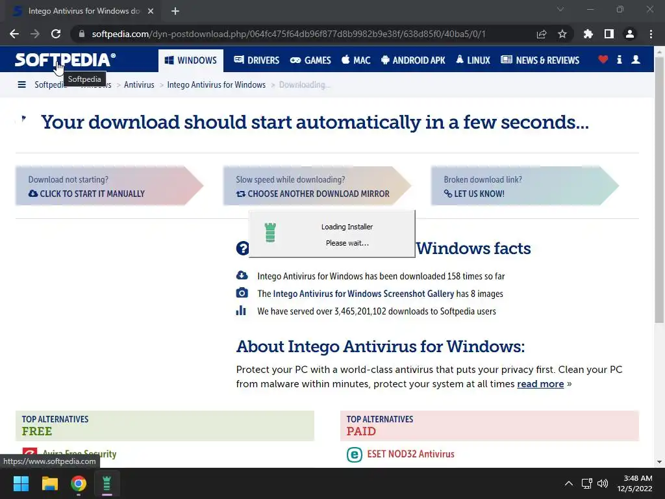Click the camera gallery icon

click(242, 293)
